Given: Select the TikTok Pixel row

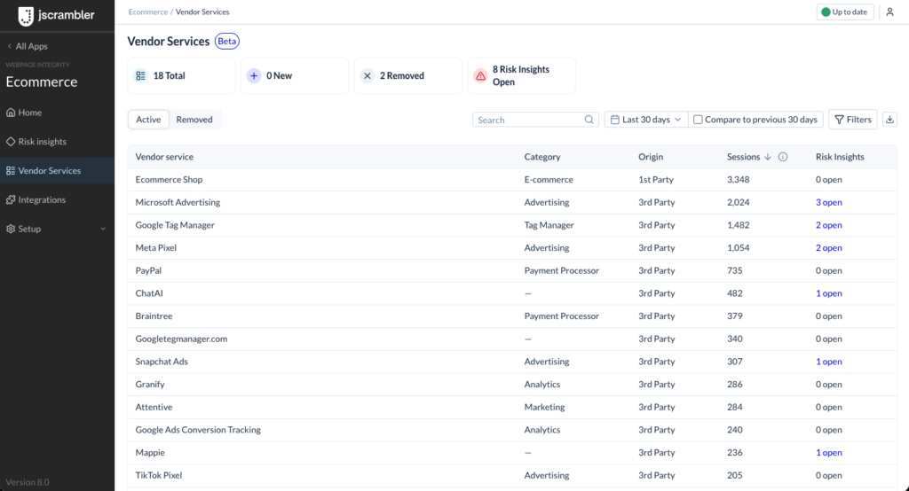Looking at the screenshot, I should [x=512, y=475].
